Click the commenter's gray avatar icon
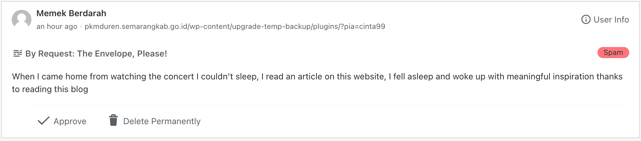 [22, 20]
